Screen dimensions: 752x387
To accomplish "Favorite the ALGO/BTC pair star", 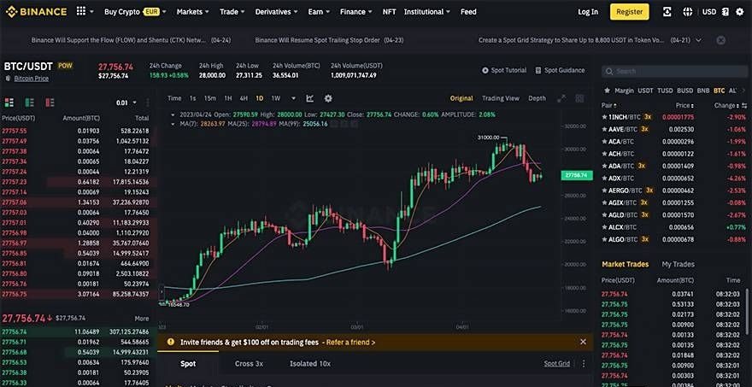I will point(605,239).
